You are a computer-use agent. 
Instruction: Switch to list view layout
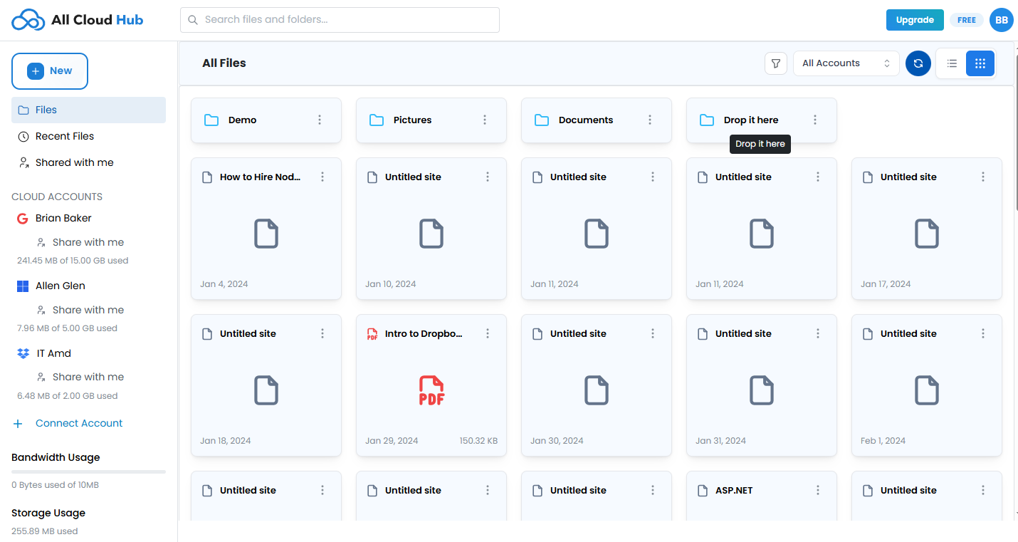pyautogui.click(x=951, y=63)
